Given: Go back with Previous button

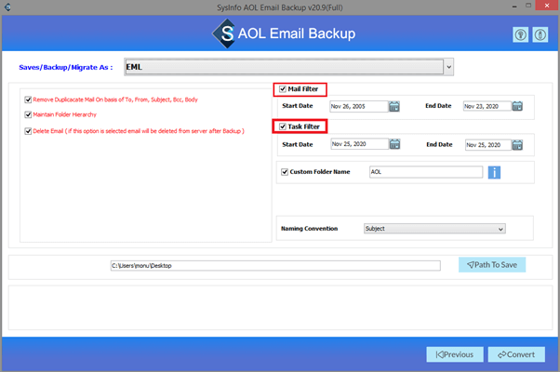Looking at the screenshot, I should pos(455,354).
